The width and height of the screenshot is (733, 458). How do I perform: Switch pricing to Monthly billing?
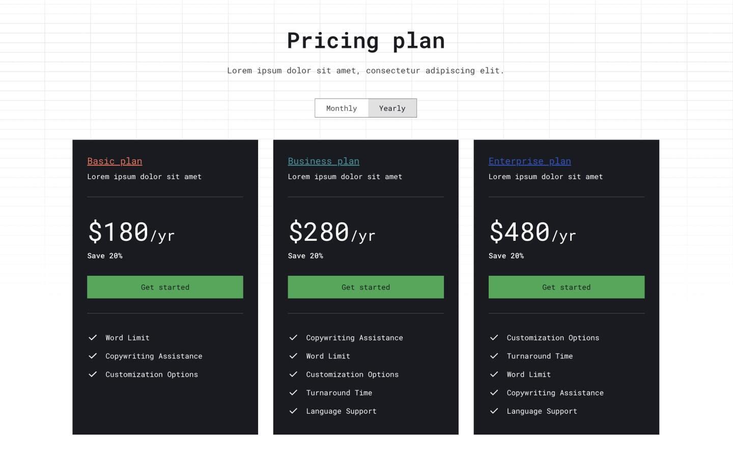(342, 108)
